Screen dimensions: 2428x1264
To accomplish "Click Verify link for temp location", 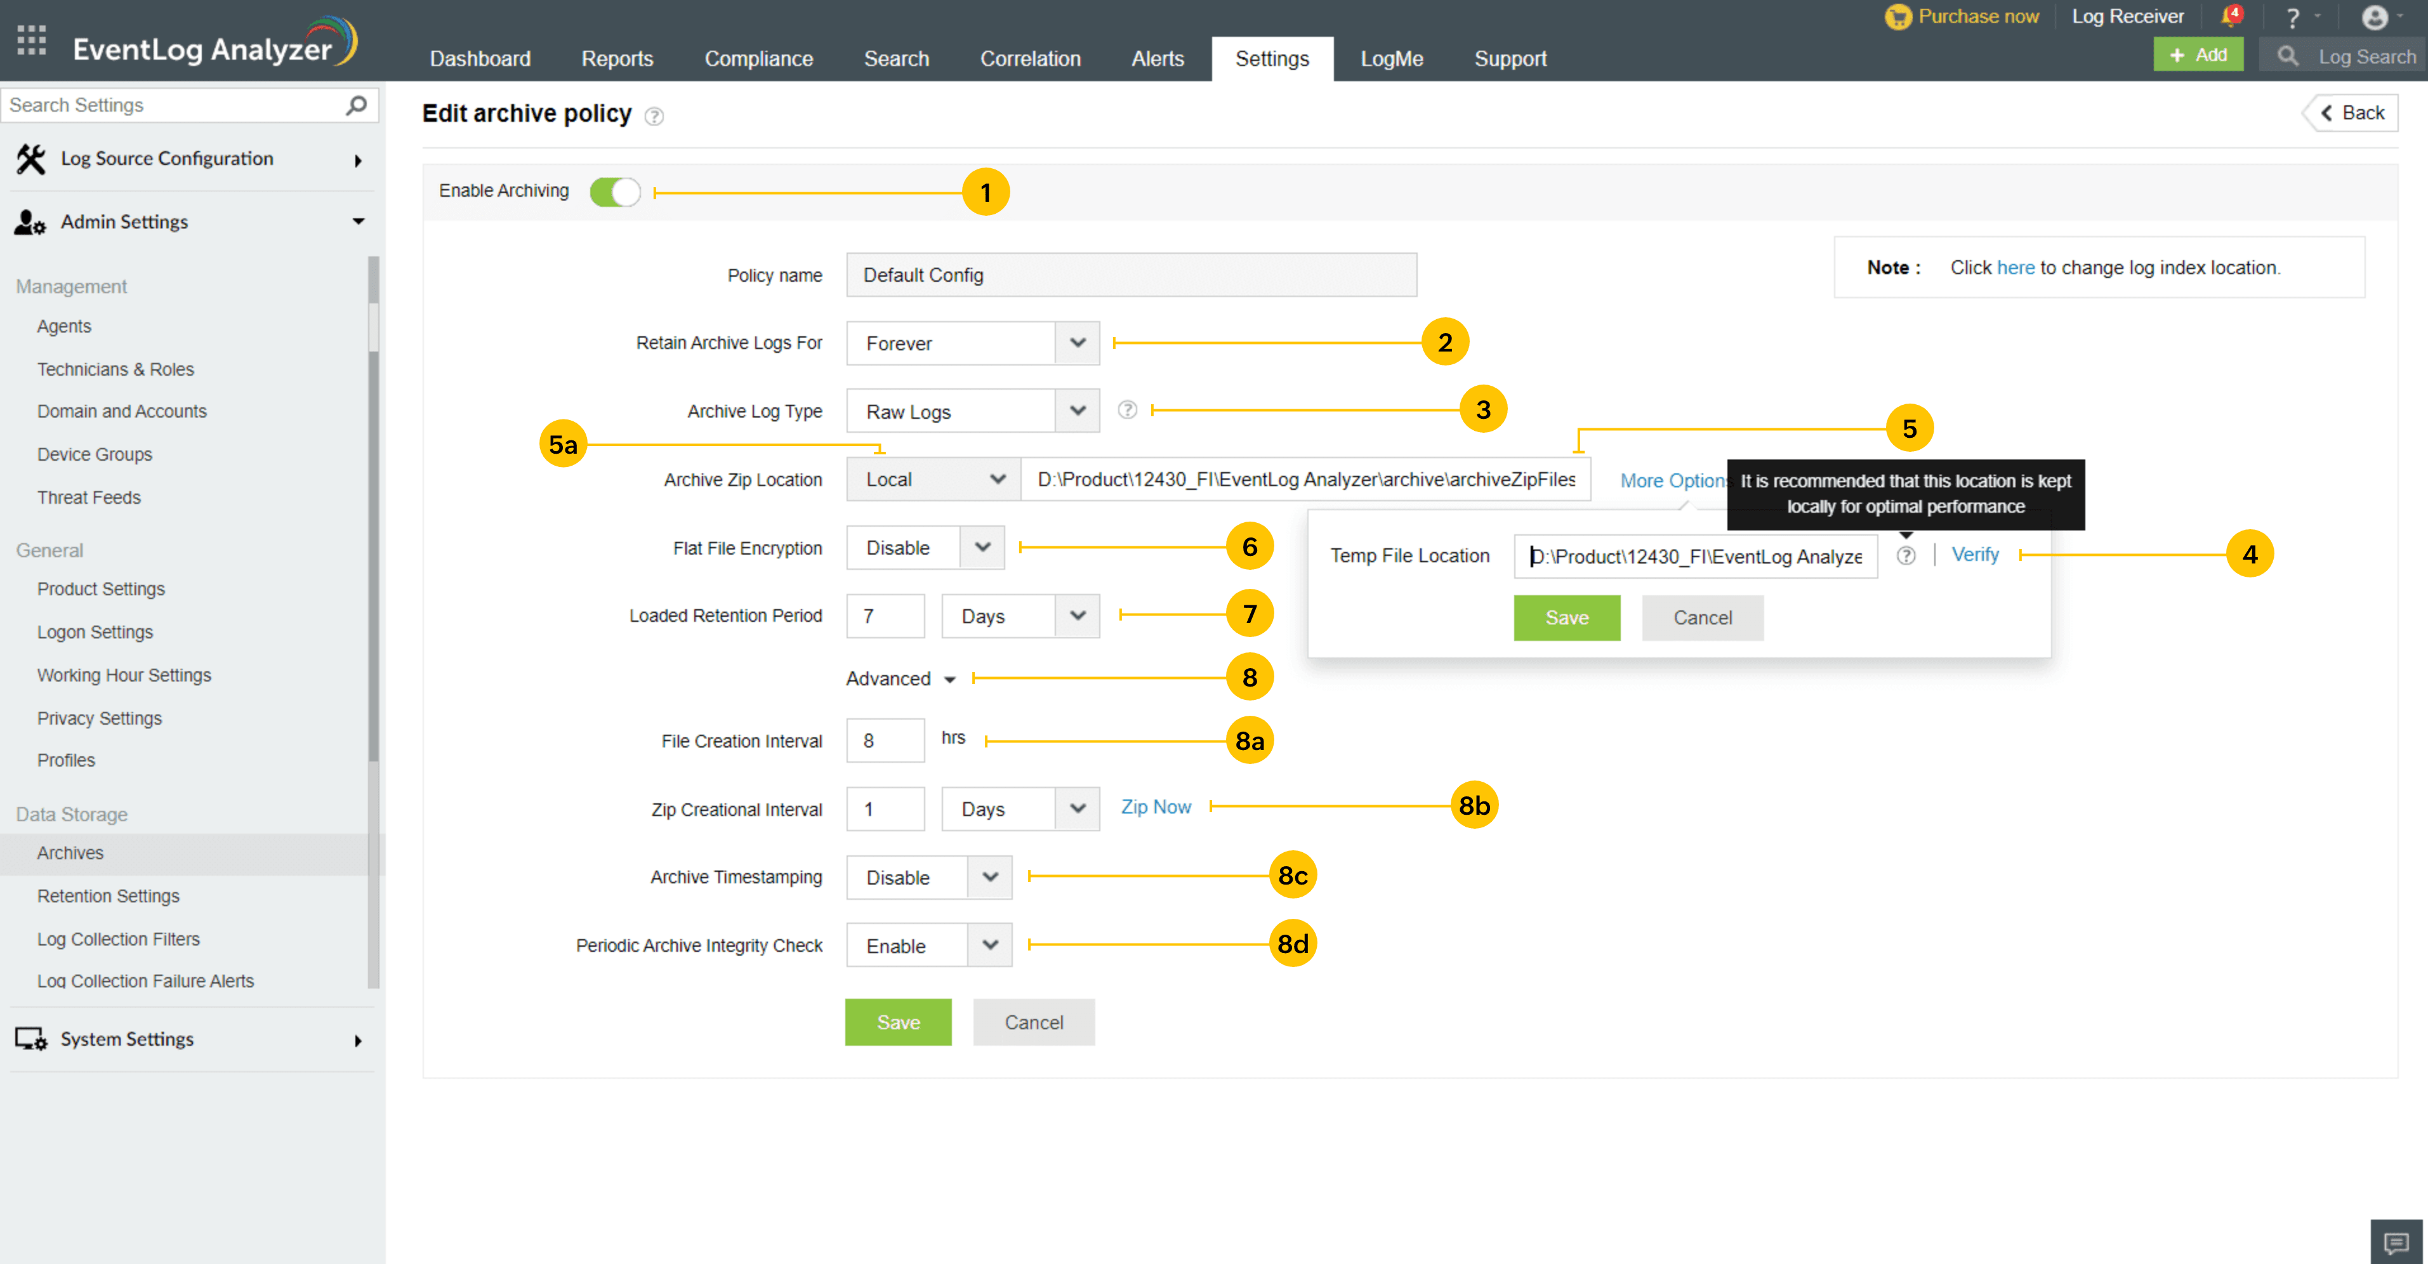I will click(1975, 554).
